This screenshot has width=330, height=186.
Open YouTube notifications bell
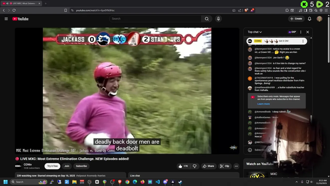click(x=310, y=19)
